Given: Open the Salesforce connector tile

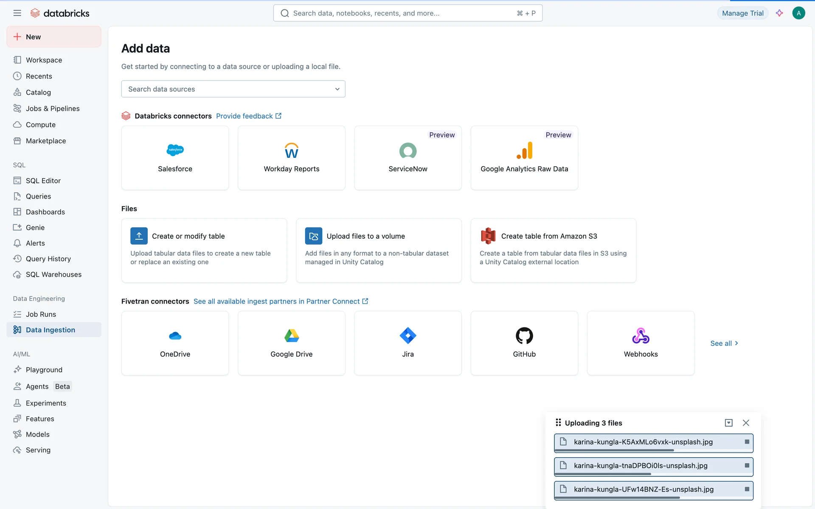Looking at the screenshot, I should coord(175,158).
